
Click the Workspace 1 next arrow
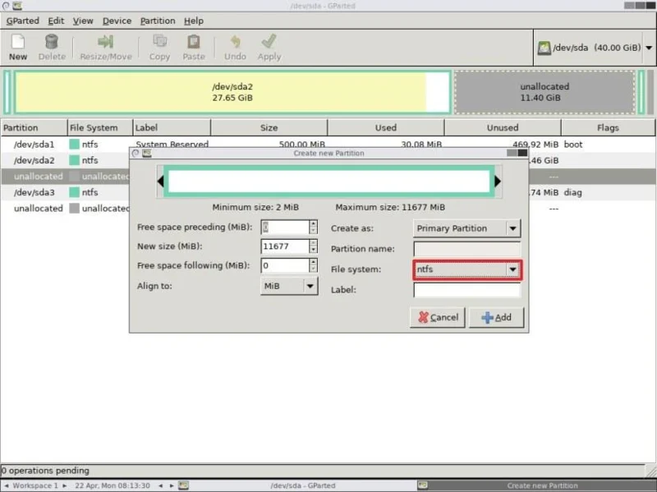click(x=65, y=485)
